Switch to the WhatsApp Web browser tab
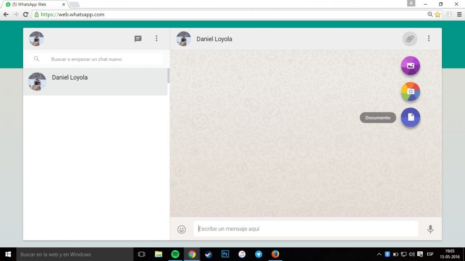Viewport: 465px width, 261px height. tap(34, 5)
